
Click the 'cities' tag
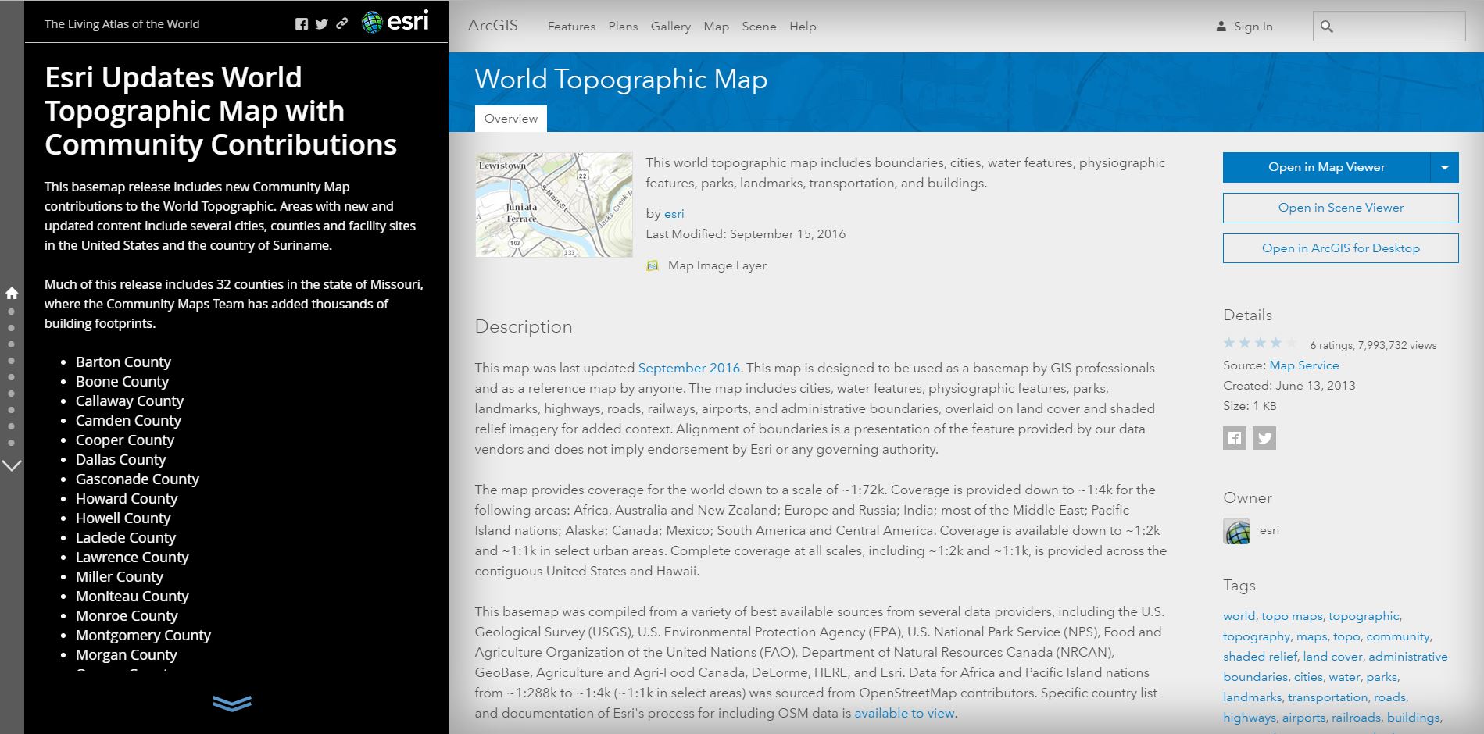coord(1307,677)
